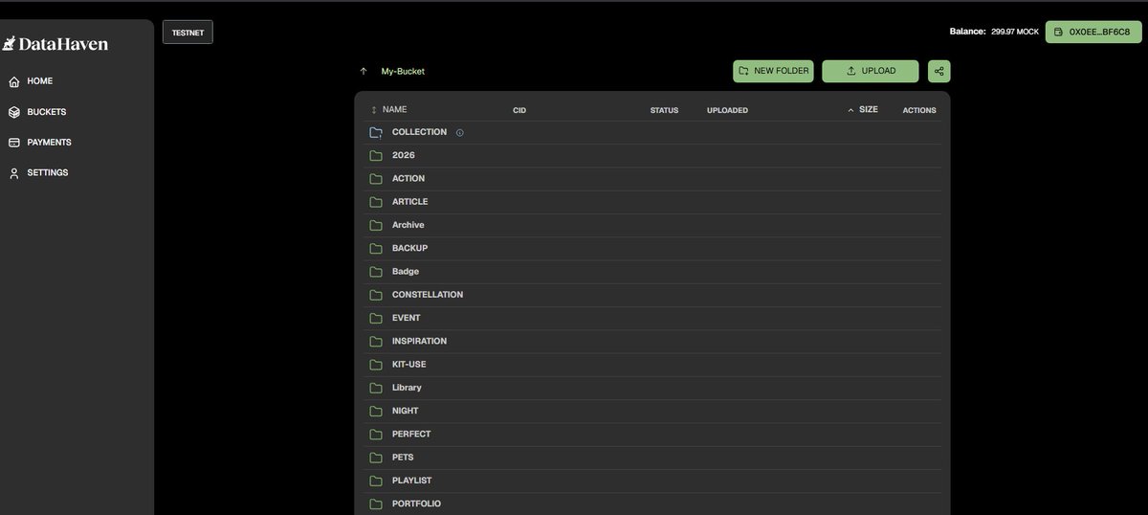Viewport: 1148px width, 515px height.
Task: Click the KIT-USE folder icon
Action: pos(376,365)
